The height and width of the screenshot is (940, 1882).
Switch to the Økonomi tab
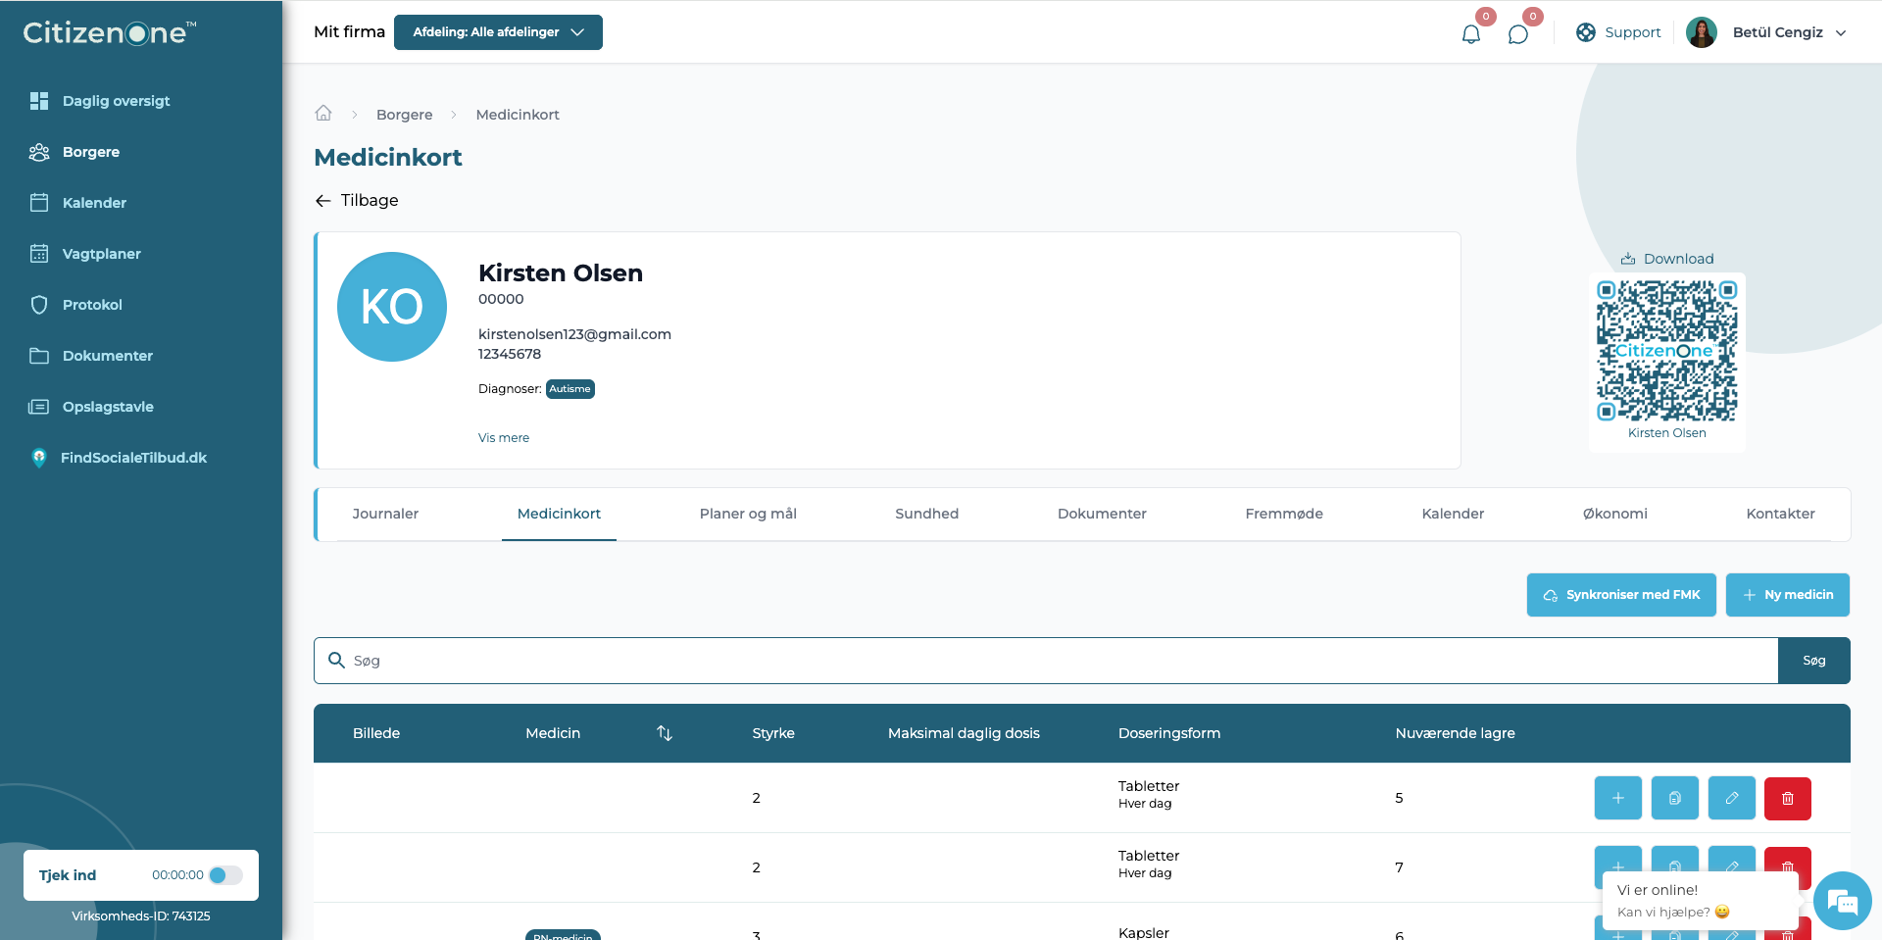pos(1615,514)
